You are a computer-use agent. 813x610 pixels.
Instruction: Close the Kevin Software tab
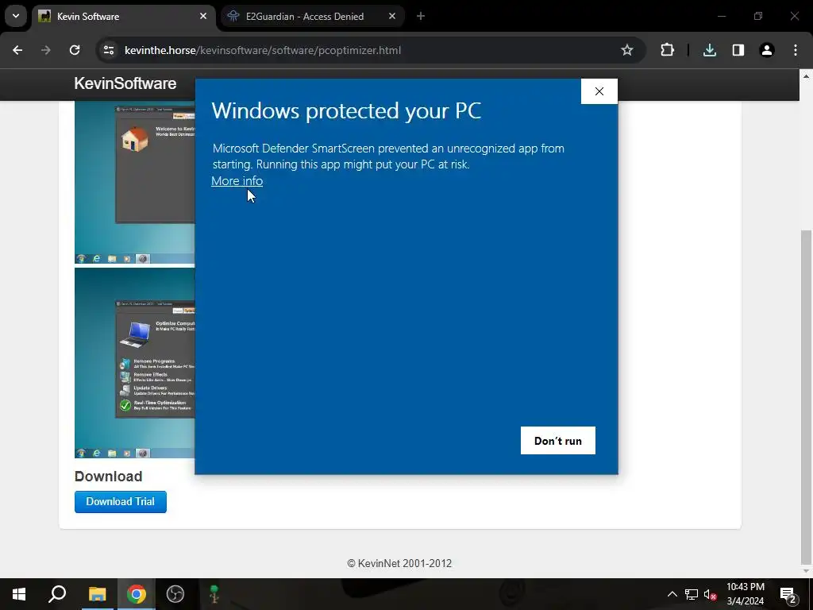[203, 17]
